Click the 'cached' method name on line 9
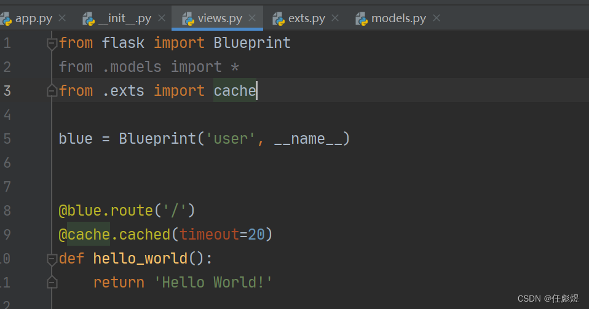The height and width of the screenshot is (309, 589). click(144, 235)
